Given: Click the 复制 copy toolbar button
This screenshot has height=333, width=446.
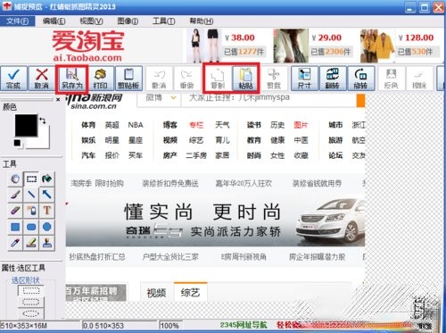Looking at the screenshot, I should [x=218, y=79].
